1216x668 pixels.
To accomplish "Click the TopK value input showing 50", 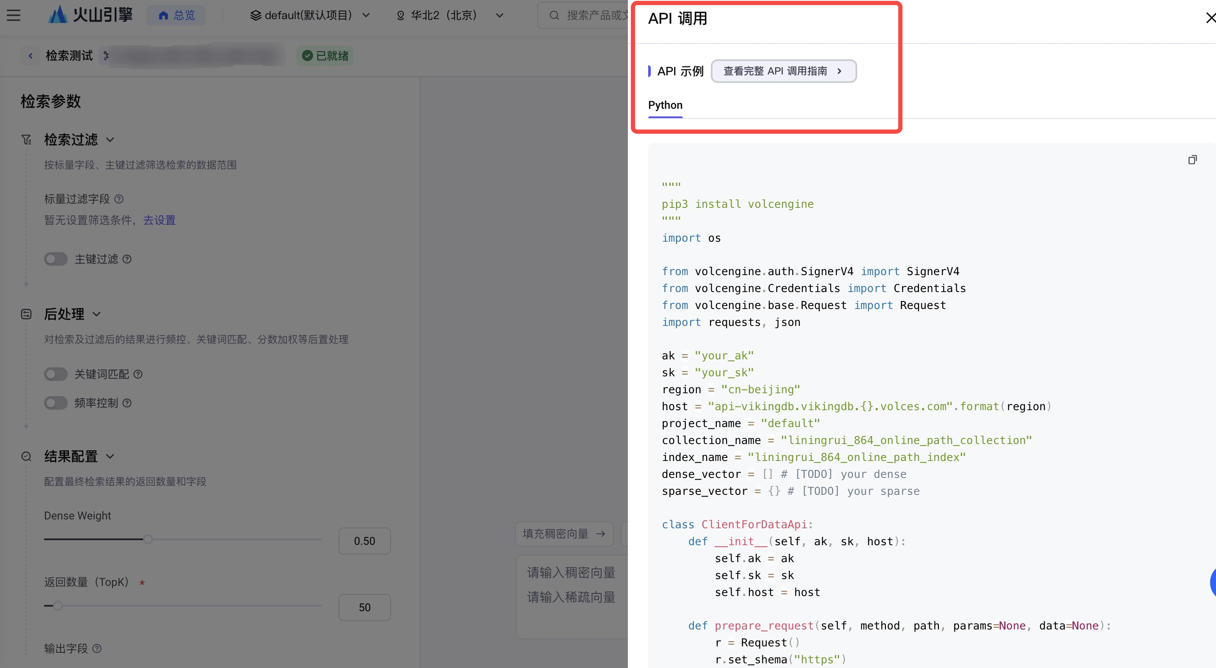I will coord(364,607).
